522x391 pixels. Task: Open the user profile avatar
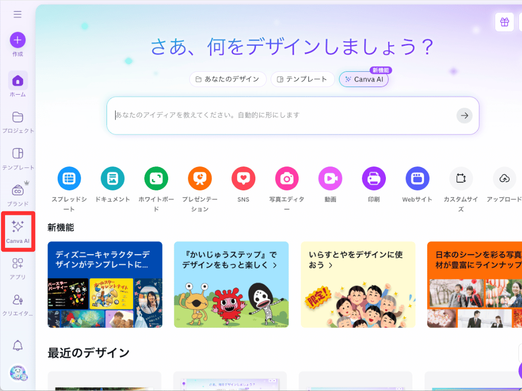[x=18, y=373]
